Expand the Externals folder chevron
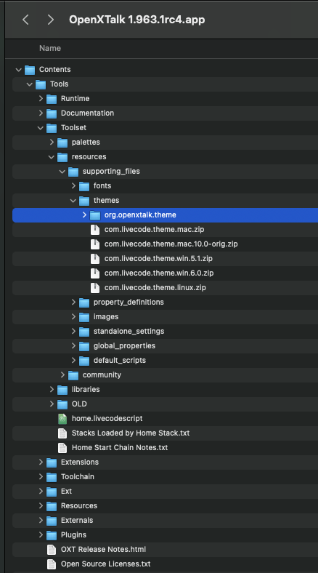Image resolution: width=318 pixels, height=573 pixels. pyautogui.click(x=41, y=521)
